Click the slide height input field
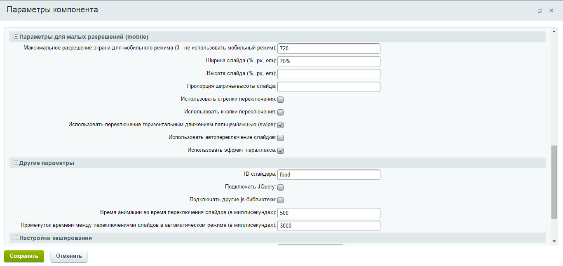The image size is (563, 266). 328,74
